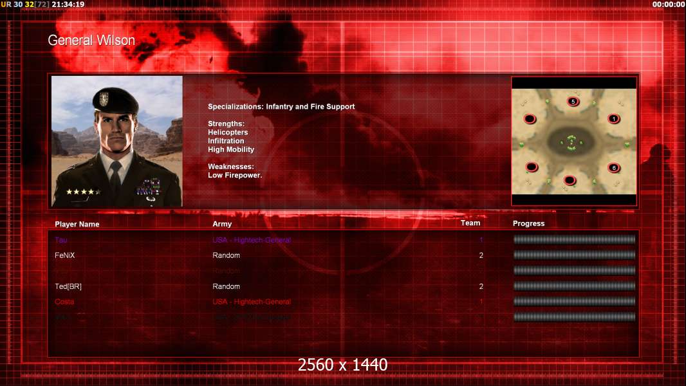Click the team number in Costa's row

481,302
